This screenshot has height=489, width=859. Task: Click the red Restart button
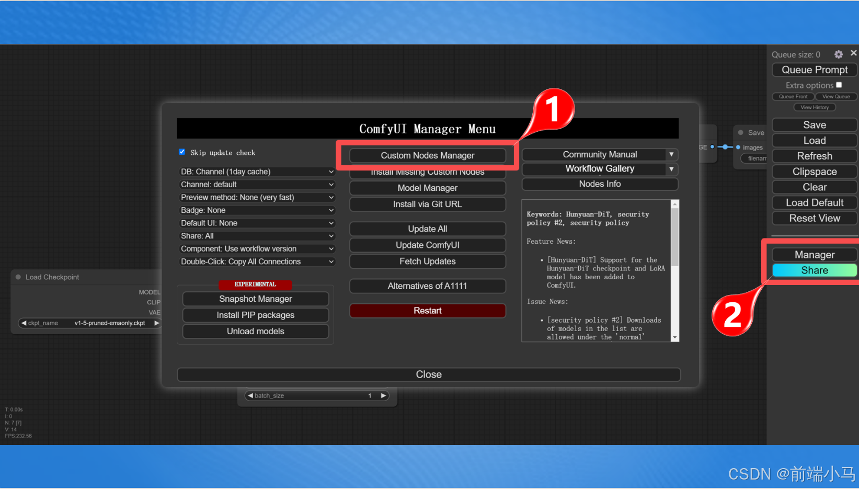click(427, 311)
